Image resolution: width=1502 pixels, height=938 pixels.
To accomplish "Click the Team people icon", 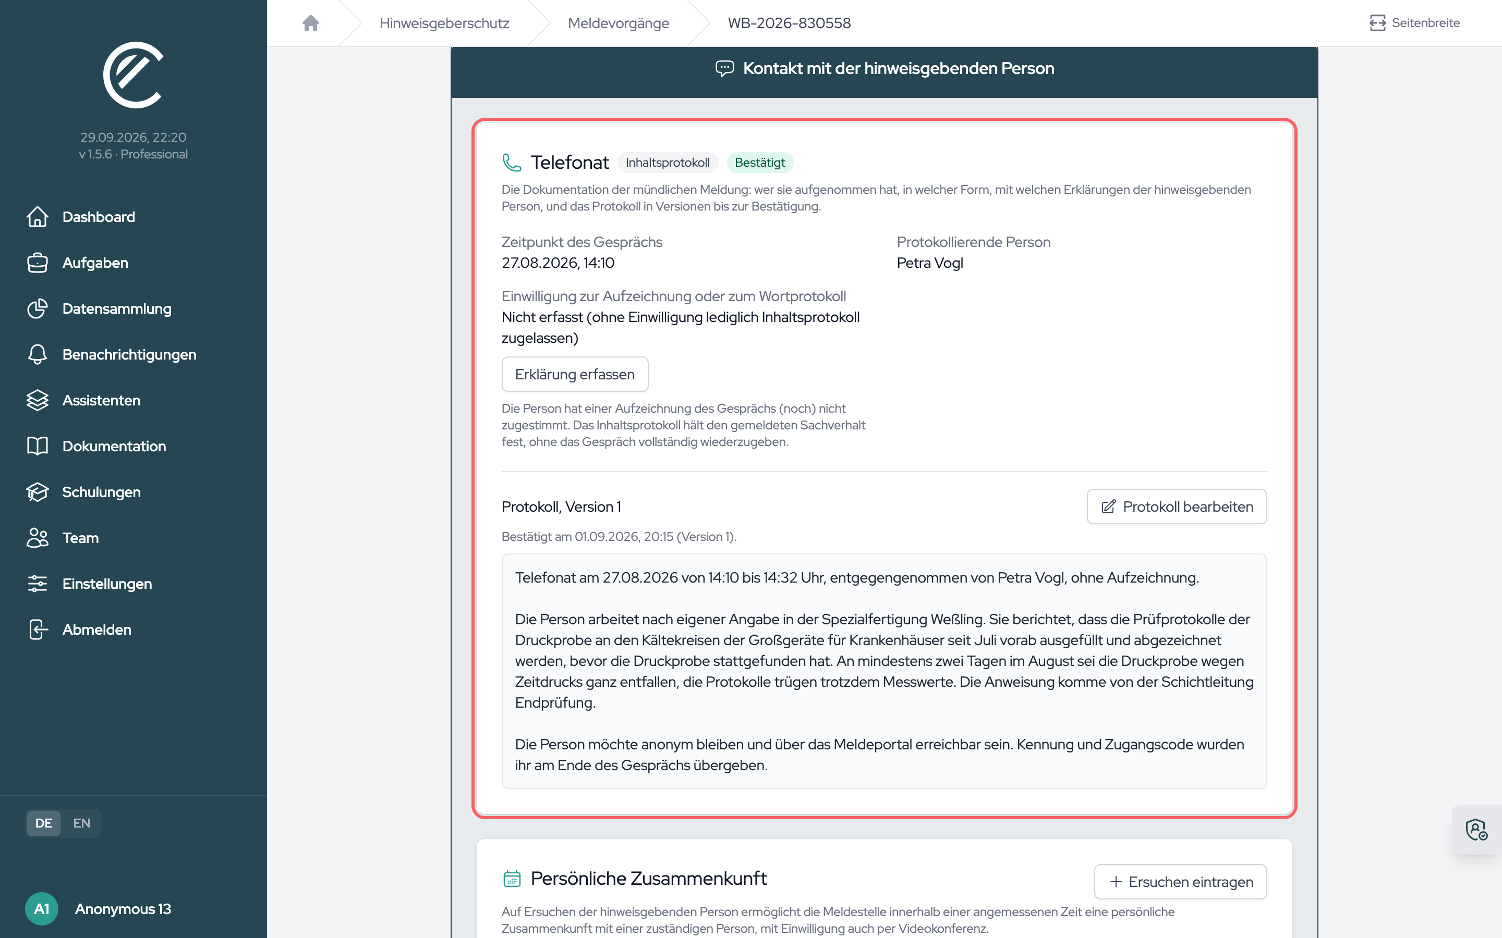I will tap(37, 538).
